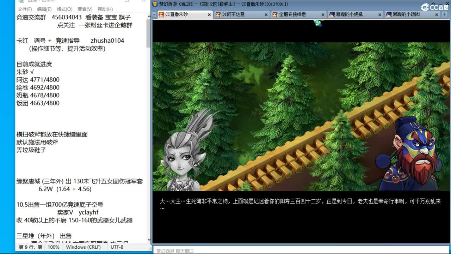Click the line 目前成就进度
451x254 pixels.
[34, 64]
